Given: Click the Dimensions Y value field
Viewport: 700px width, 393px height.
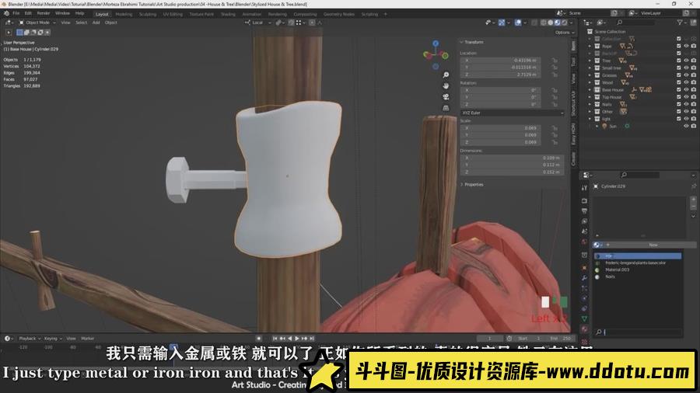Looking at the screenshot, I should 512,165.
